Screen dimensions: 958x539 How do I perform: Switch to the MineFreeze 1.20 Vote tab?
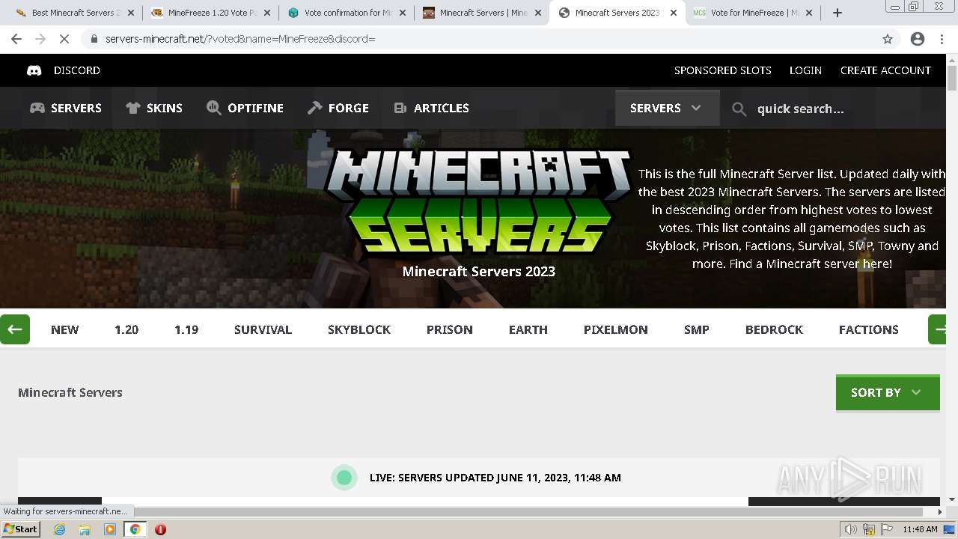tap(212, 13)
